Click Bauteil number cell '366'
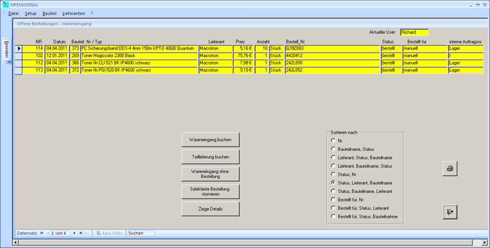This screenshot has width=490, height=248. click(x=74, y=63)
